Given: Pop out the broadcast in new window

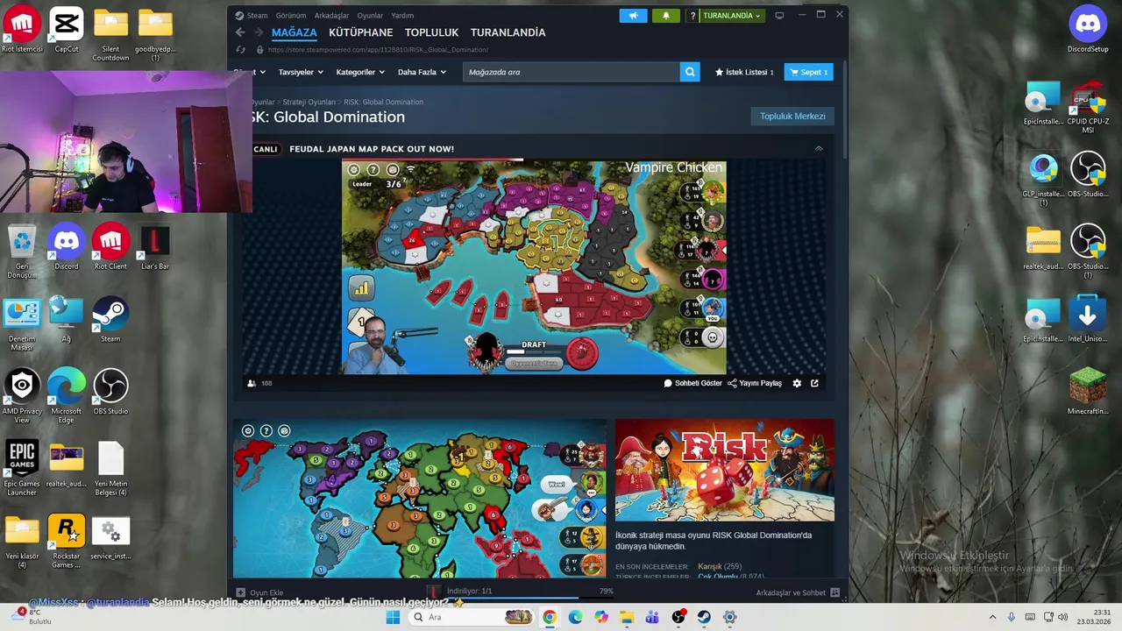Looking at the screenshot, I should (x=814, y=383).
